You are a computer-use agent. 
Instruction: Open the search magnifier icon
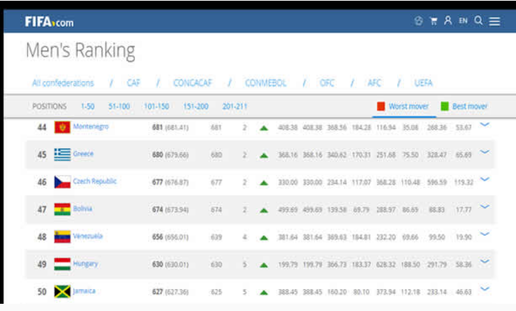click(x=479, y=20)
